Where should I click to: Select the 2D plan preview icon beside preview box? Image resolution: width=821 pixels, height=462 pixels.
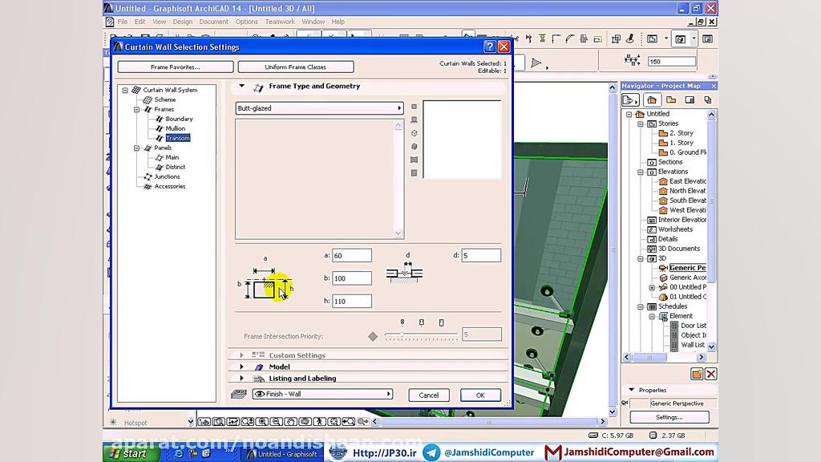pyautogui.click(x=415, y=107)
